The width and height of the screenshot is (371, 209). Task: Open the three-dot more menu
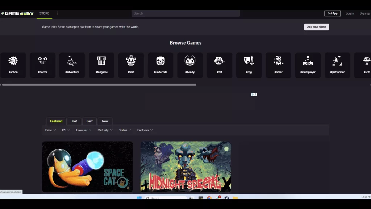[x=57, y=13]
